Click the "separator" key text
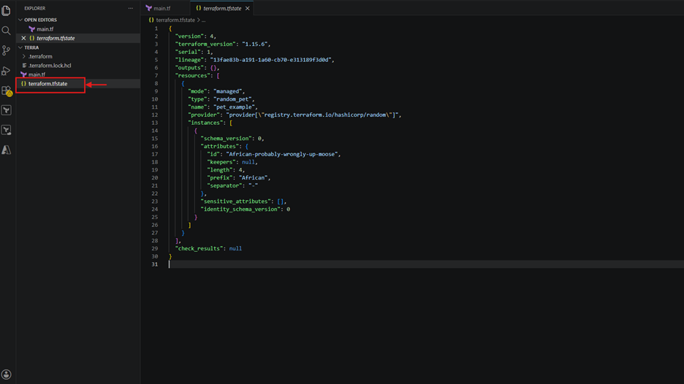684x384 pixels. (224, 185)
